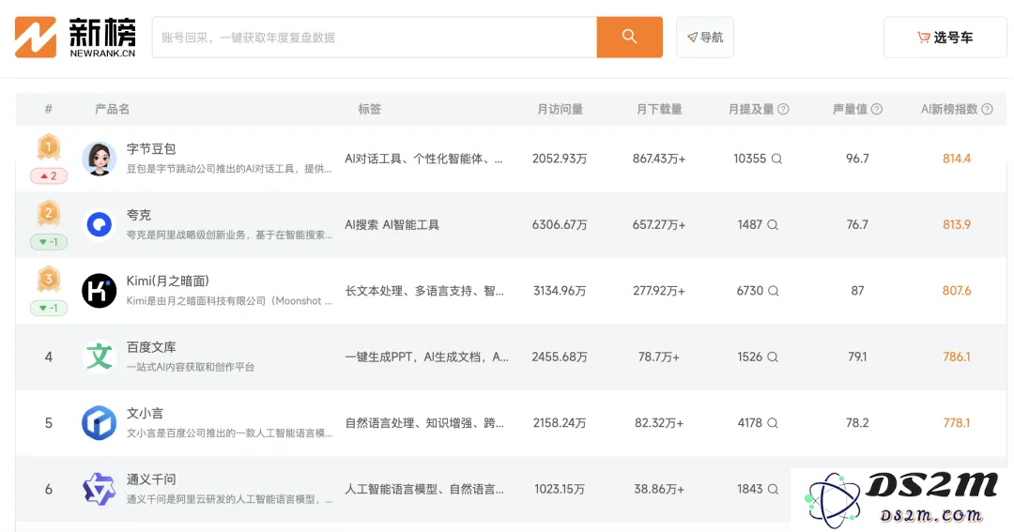This screenshot has width=1014, height=532.
Task: Open the 文小言 product name link
Action: coord(145,413)
